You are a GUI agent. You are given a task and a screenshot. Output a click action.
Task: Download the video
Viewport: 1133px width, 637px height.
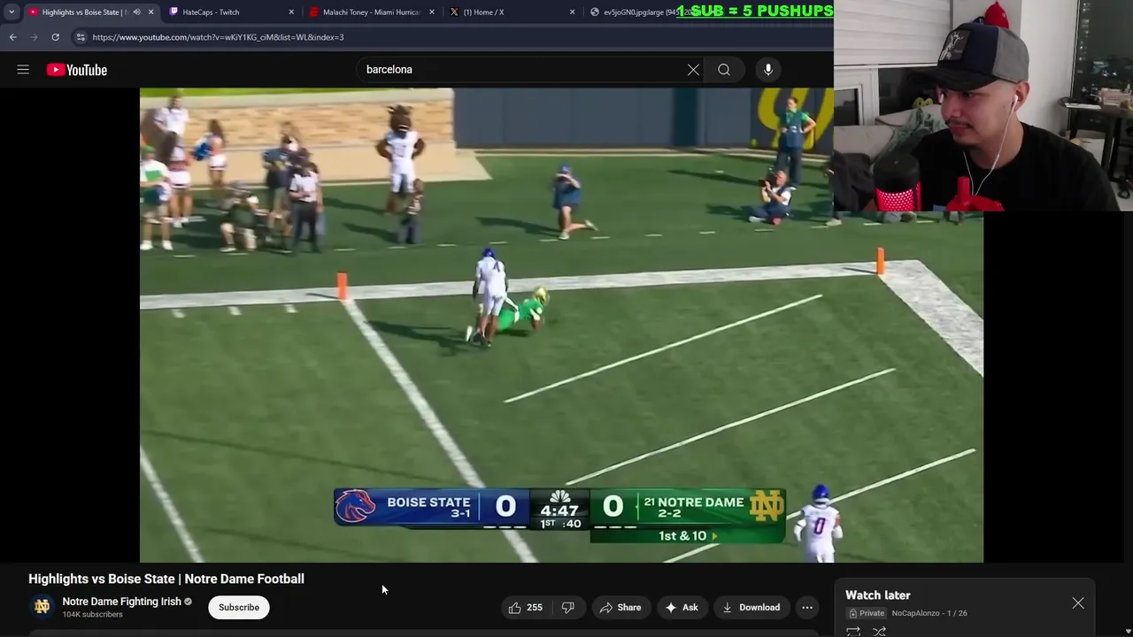[x=751, y=608]
